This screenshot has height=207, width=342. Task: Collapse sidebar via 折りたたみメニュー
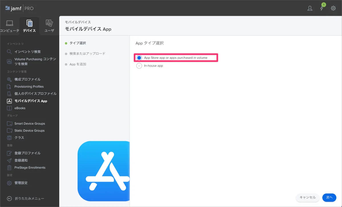29,198
